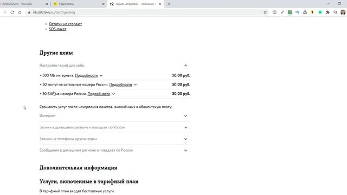Open the Extensions puzzle piece menu
Screen dimensions: 347x195
click(327, 12)
